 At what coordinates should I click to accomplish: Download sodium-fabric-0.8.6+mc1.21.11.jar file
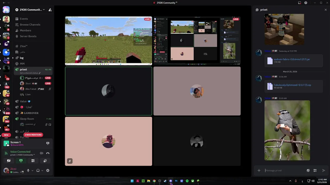292,59
